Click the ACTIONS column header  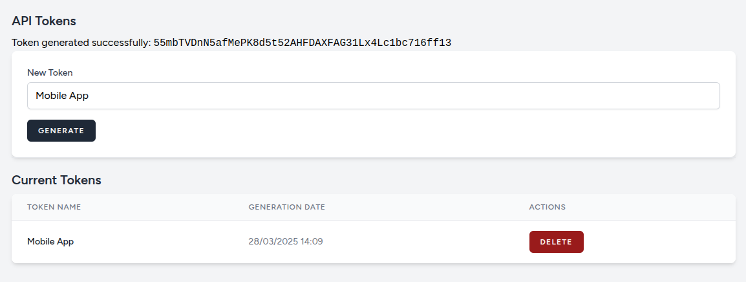tap(547, 207)
